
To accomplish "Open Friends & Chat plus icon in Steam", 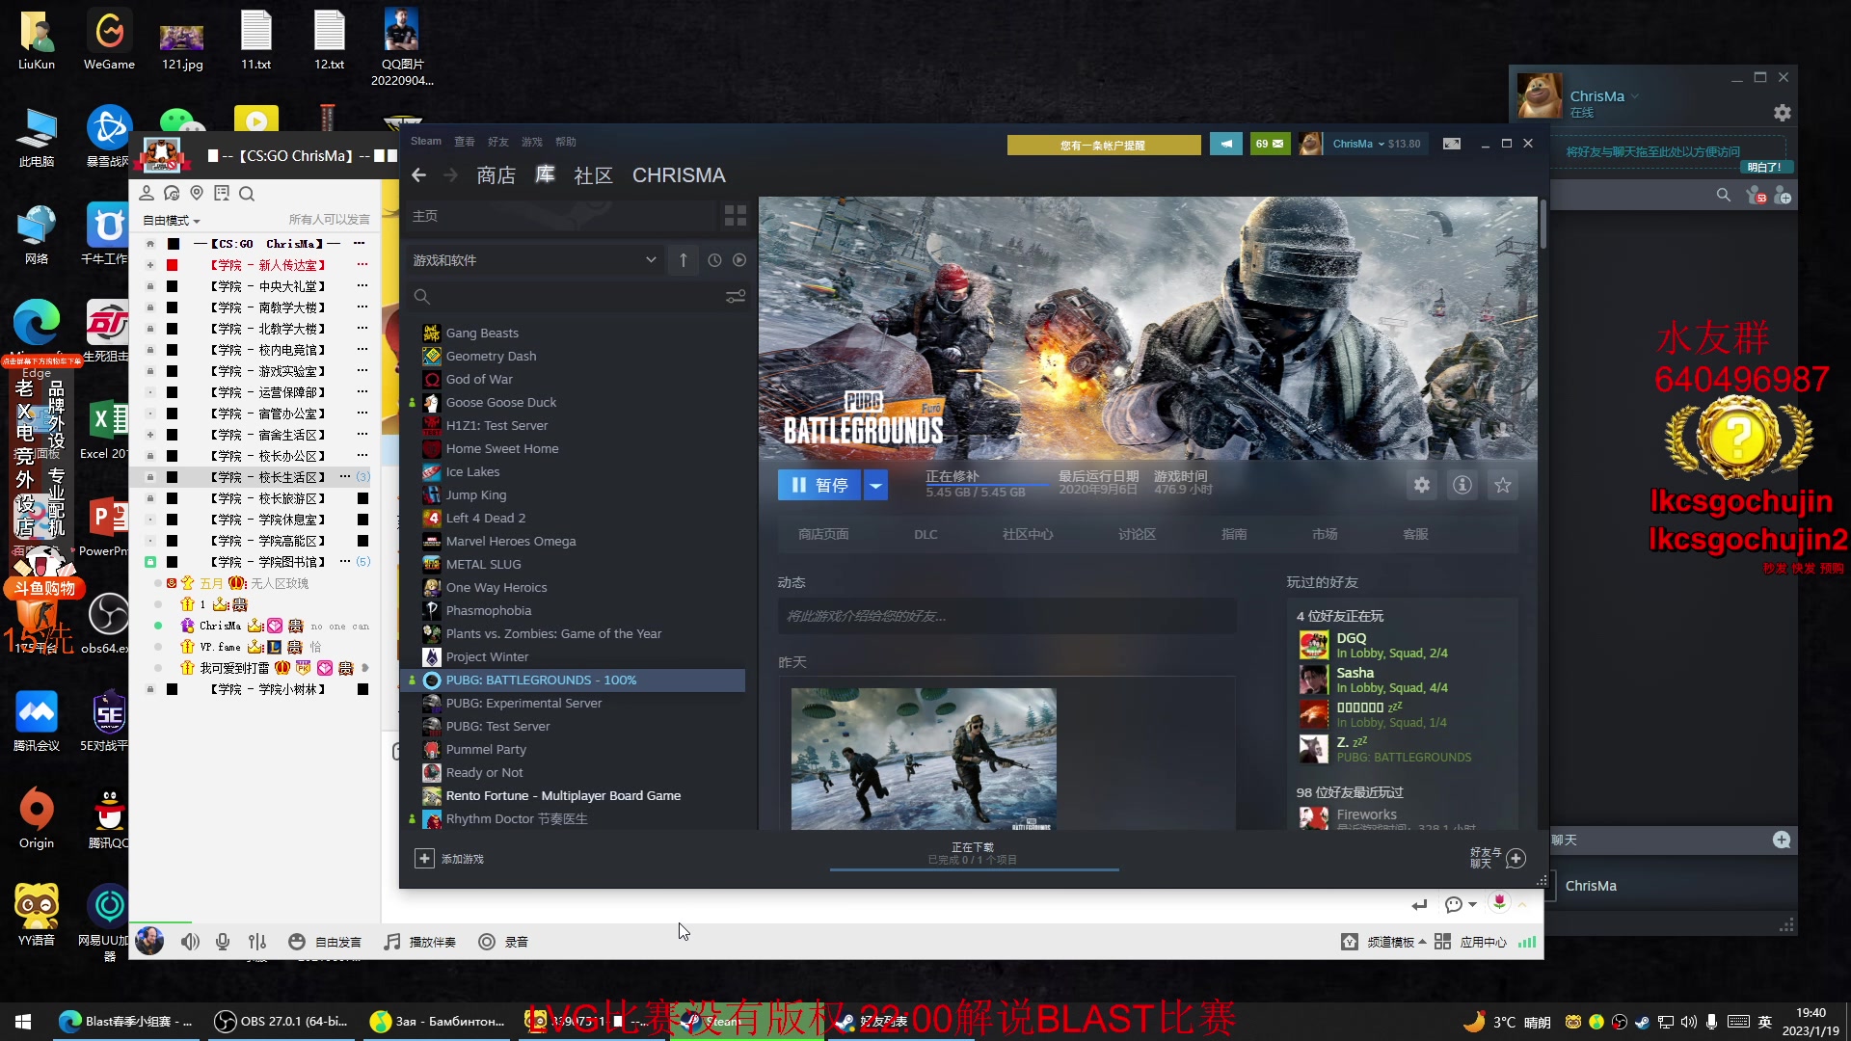I will [1516, 858].
